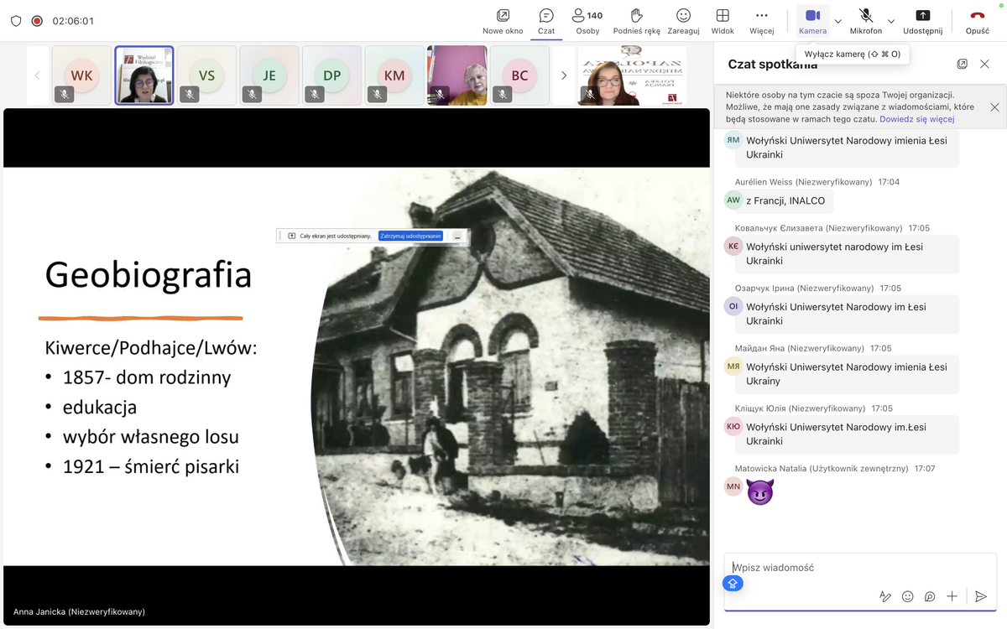The height and width of the screenshot is (629, 1007).
Task: Expand microphone options dropdown arrow
Action: pos(891,21)
